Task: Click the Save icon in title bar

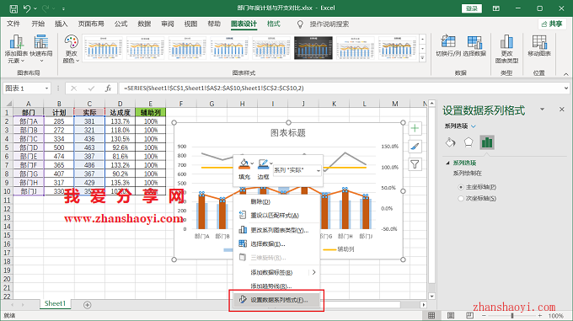Action: pyautogui.click(x=13, y=8)
